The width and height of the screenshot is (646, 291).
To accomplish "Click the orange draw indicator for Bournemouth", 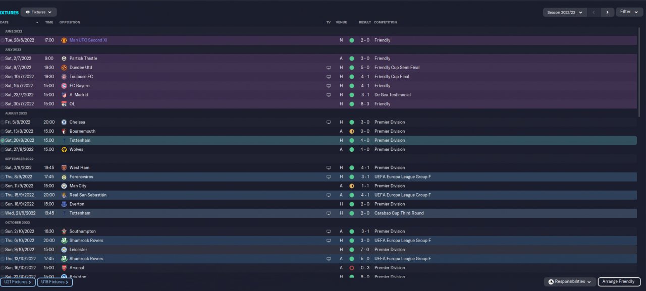I will 352,131.
